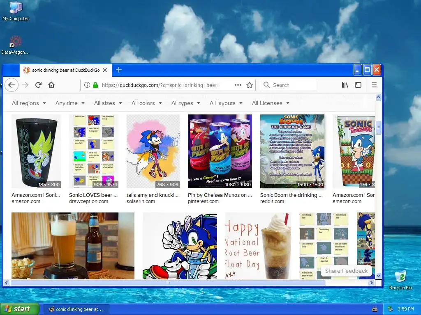This screenshot has height=315, width=421.
Task: Open the All colors dropdown
Action: (x=147, y=103)
